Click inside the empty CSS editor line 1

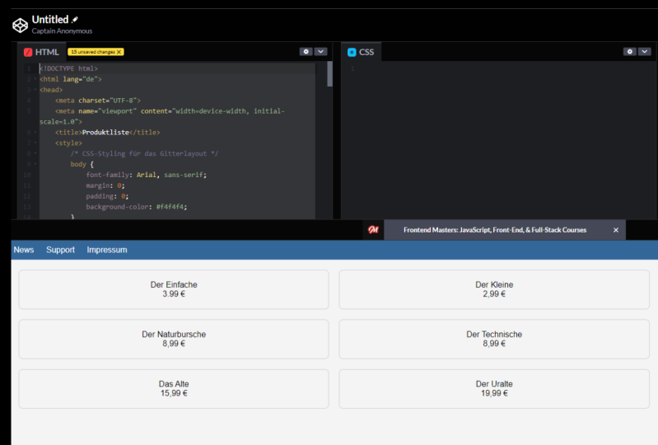[x=503, y=68]
